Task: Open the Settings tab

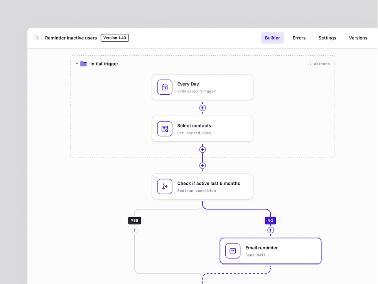Action: coord(327,38)
